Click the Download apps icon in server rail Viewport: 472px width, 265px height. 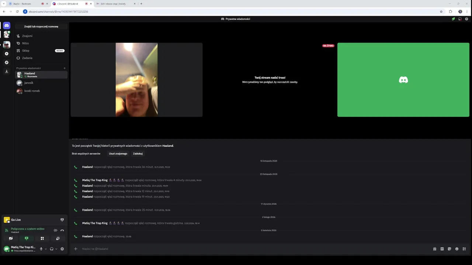[6, 71]
